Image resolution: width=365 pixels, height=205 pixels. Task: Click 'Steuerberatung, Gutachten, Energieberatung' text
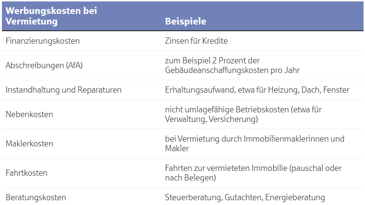point(245,197)
